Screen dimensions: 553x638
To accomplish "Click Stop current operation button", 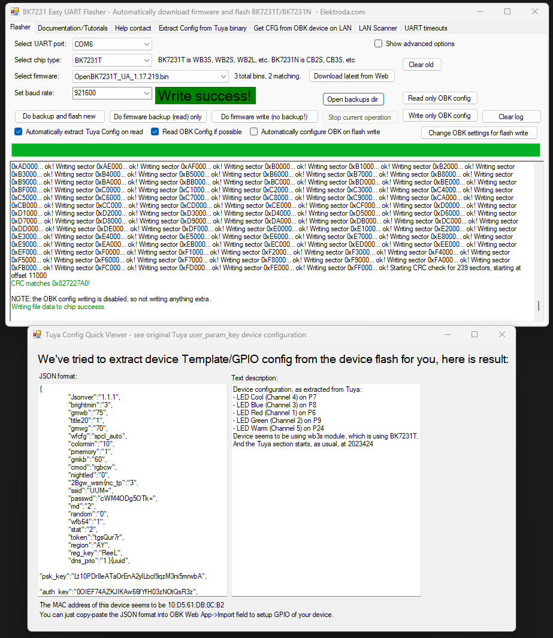I will click(x=359, y=117).
